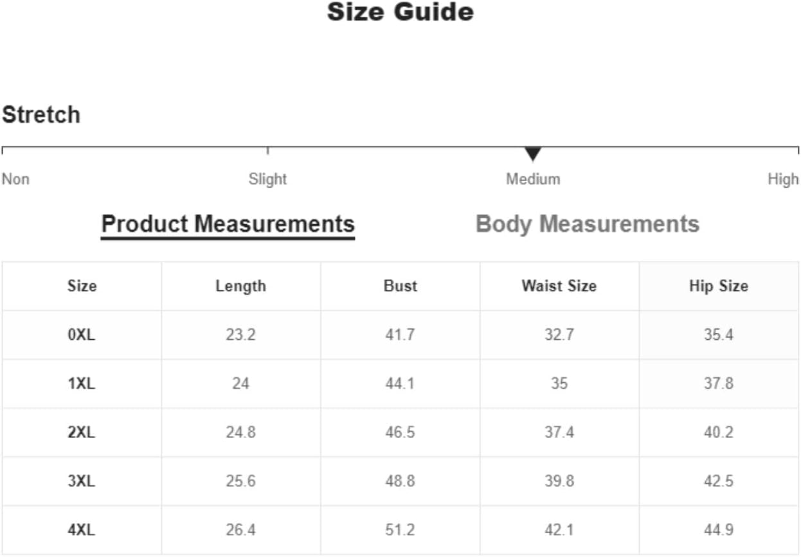801x557 pixels.
Task: Click the 44.9 hip size cell
Action: pyautogui.click(x=719, y=530)
